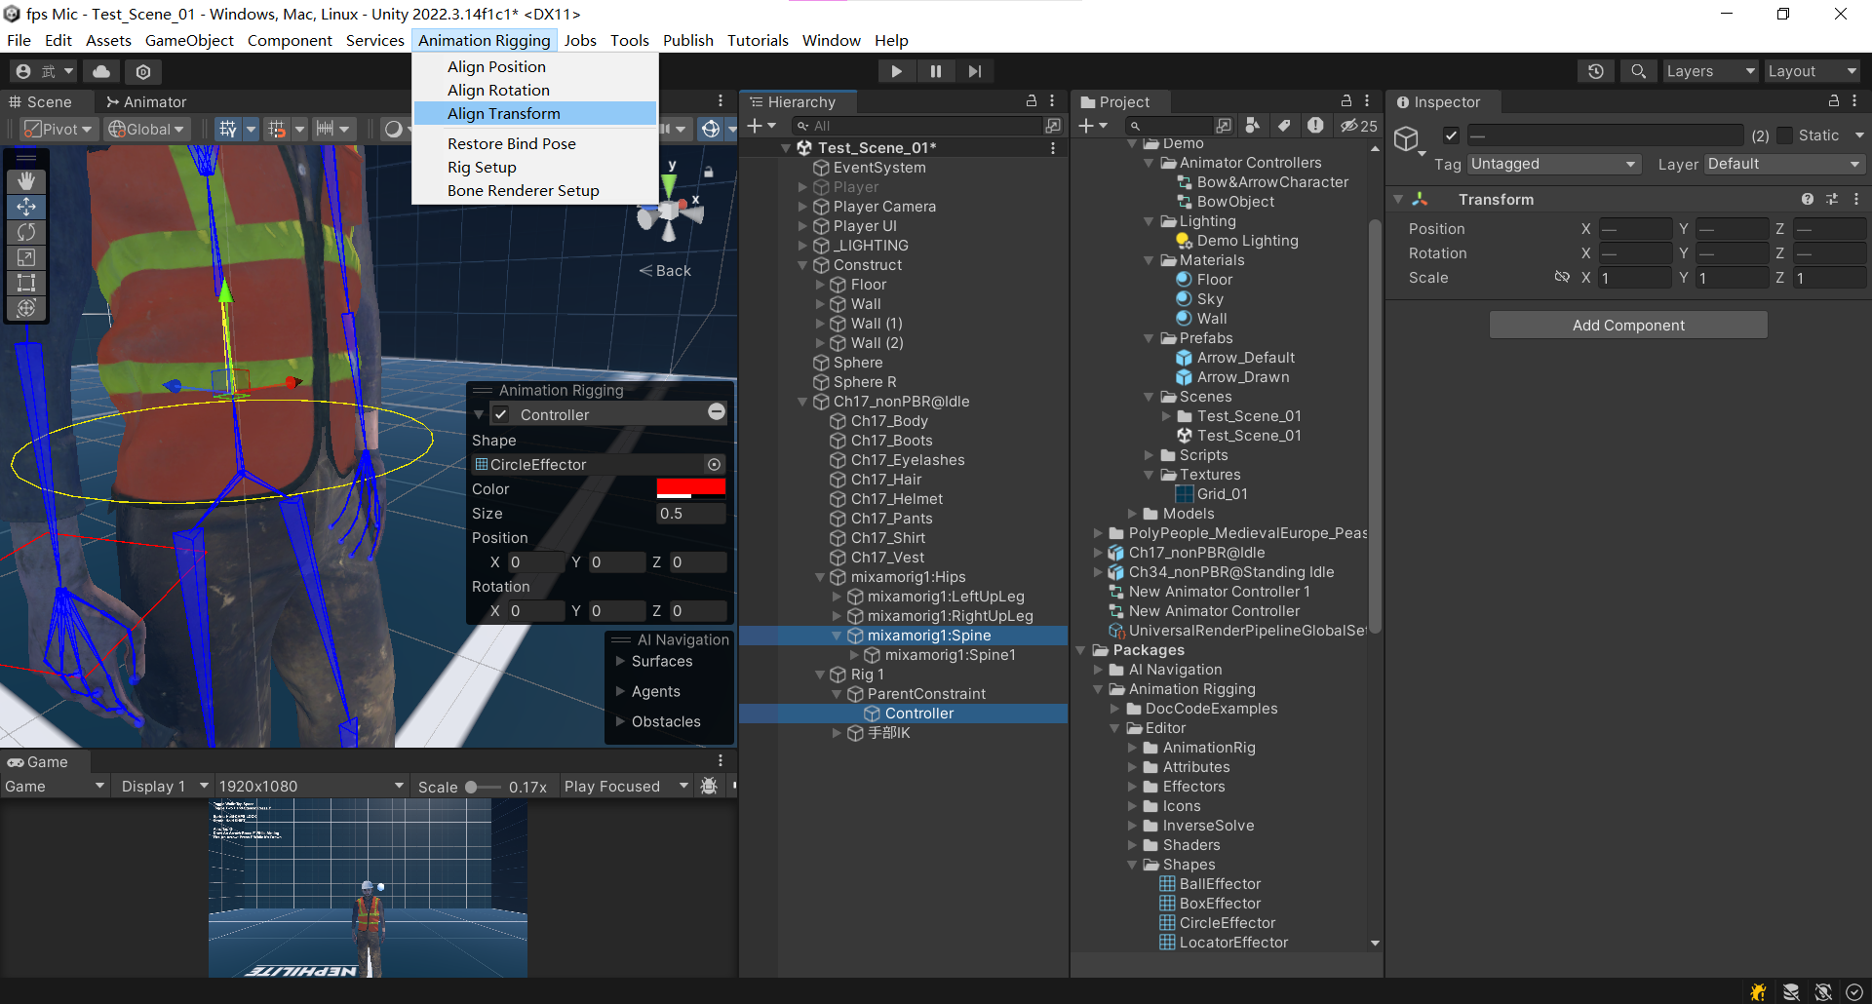This screenshot has width=1872, height=1004.
Task: Open Unity cloud services icon
Action: 101,71
